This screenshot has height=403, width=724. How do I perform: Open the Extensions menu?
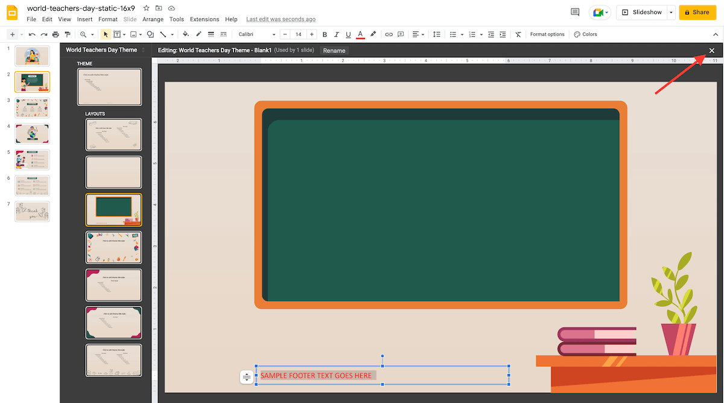[204, 19]
